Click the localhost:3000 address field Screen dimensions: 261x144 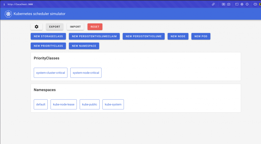tap(20, 4)
